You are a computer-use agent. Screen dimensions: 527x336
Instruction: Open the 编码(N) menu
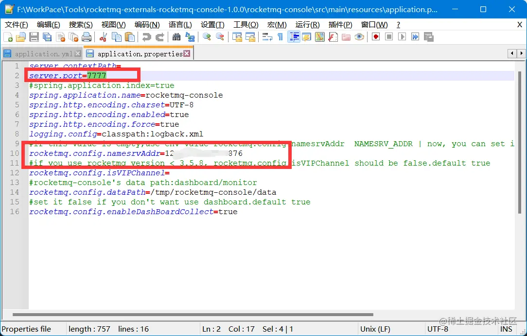[x=147, y=25]
